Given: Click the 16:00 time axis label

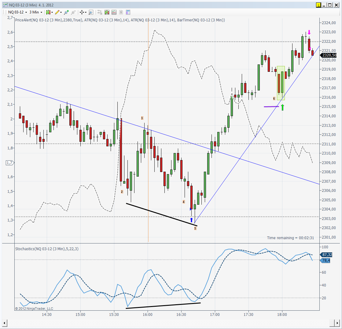Looking at the screenshot, I should tap(148, 315).
